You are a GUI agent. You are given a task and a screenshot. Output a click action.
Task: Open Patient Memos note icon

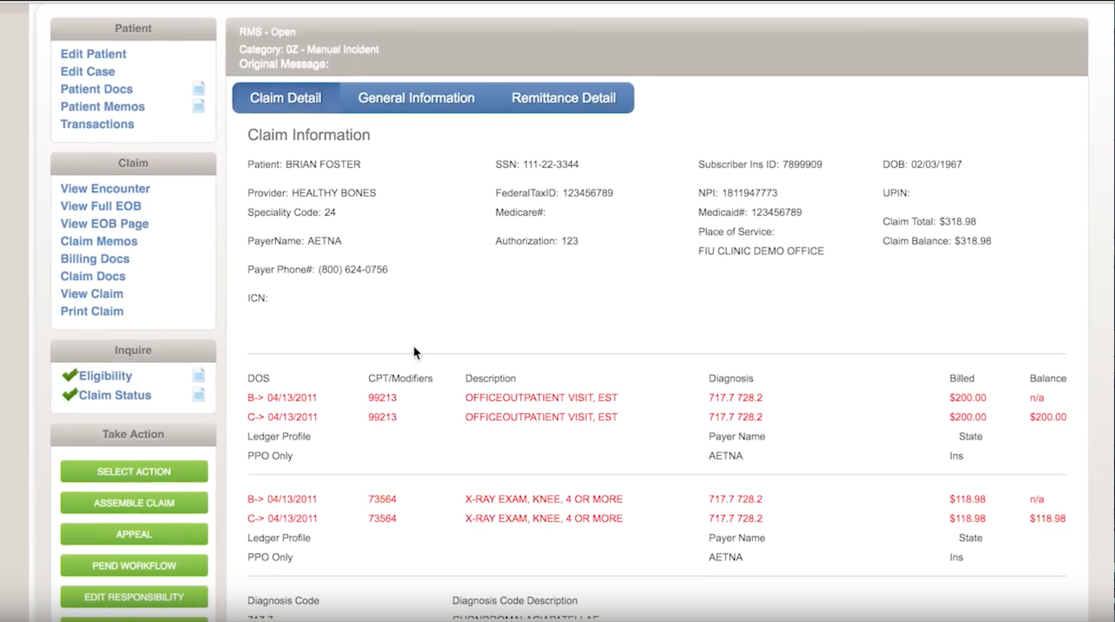(199, 106)
